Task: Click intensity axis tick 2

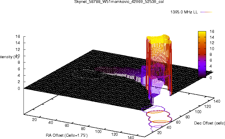Action: coord(19,82)
